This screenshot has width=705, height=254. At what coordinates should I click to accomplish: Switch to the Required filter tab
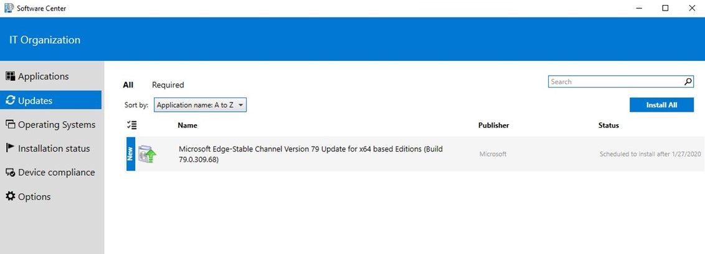coord(168,84)
